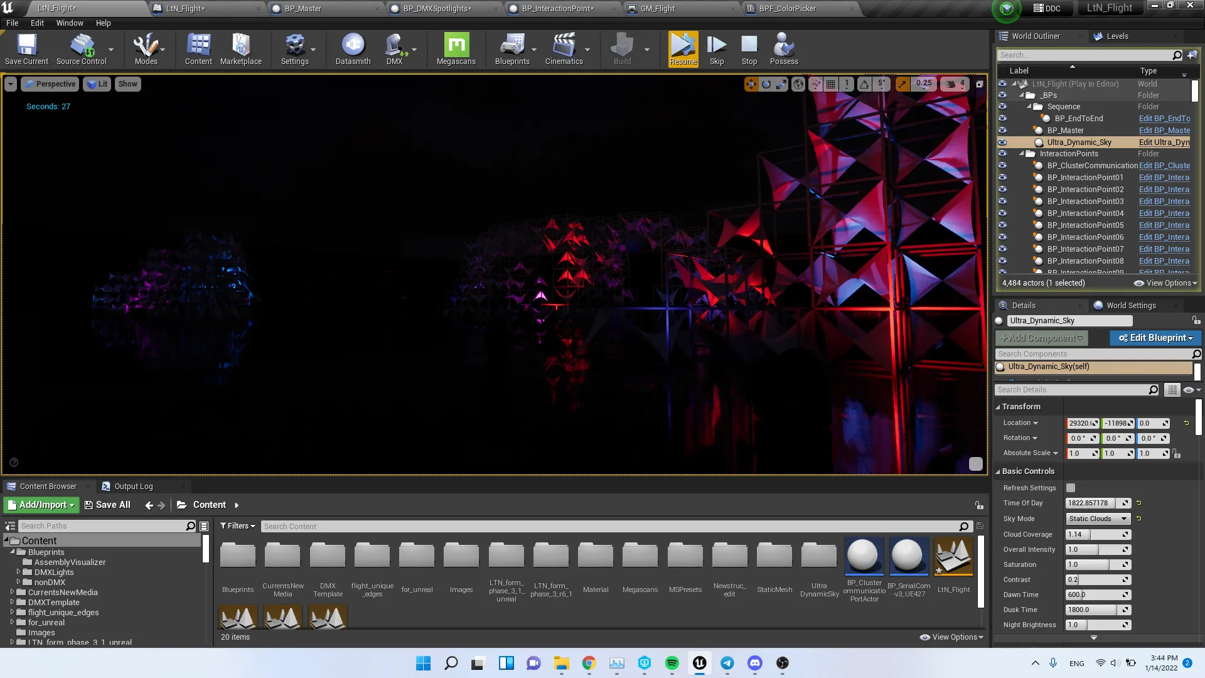Open Source Control from toolbar

click(82, 49)
